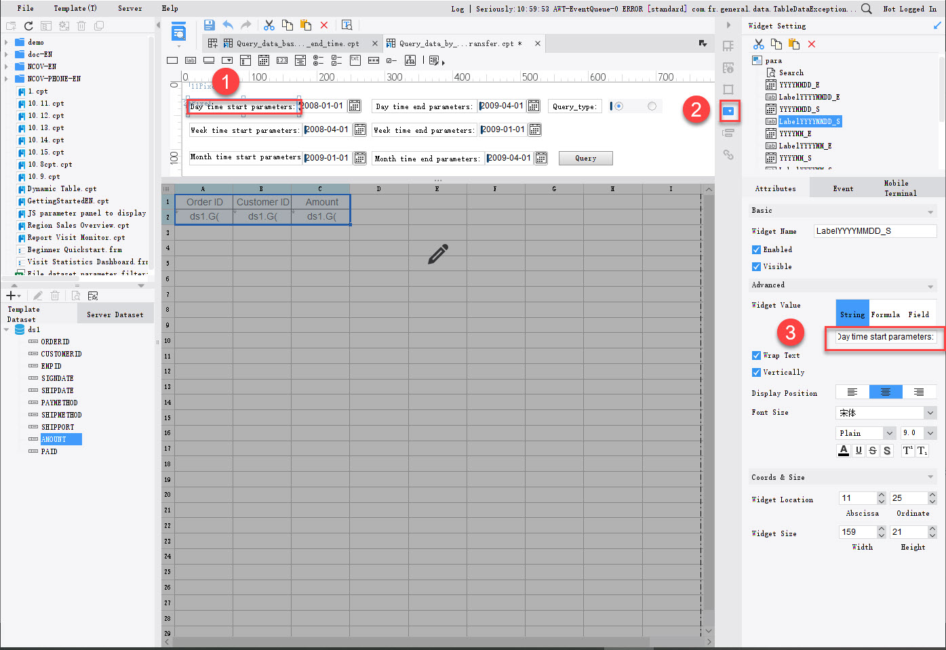This screenshot has height=650, width=946.
Task: Toggle the Visible checkbox
Action: coord(756,266)
